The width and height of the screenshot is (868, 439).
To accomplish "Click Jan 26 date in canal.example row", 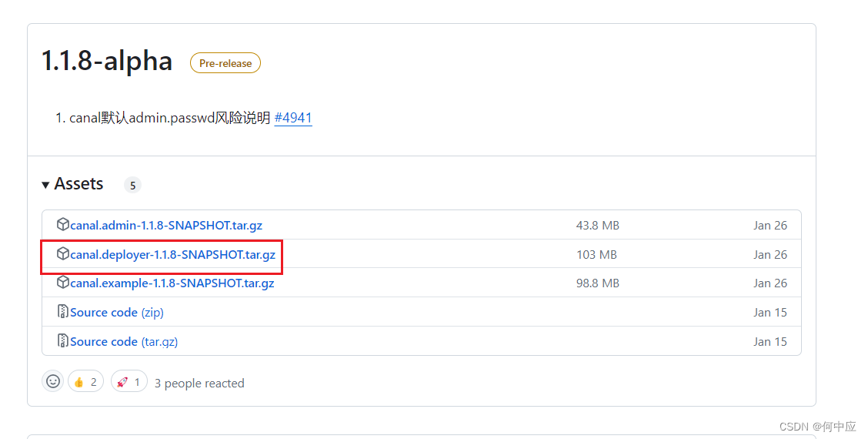I will point(770,283).
